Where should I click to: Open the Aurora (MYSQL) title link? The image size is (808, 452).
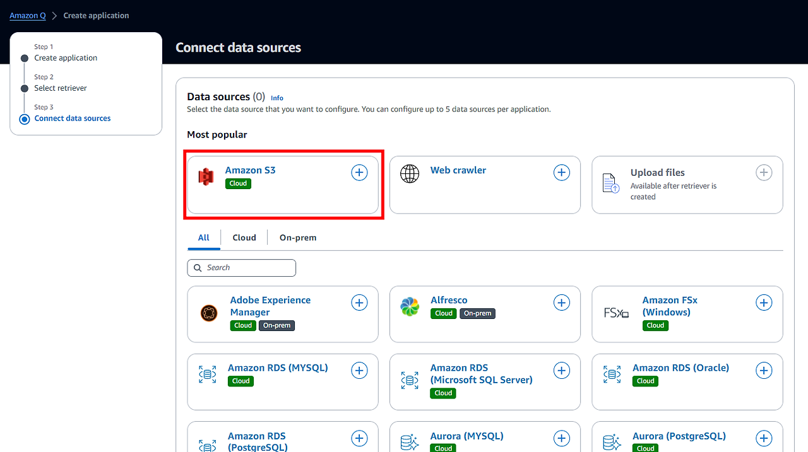[467, 436]
